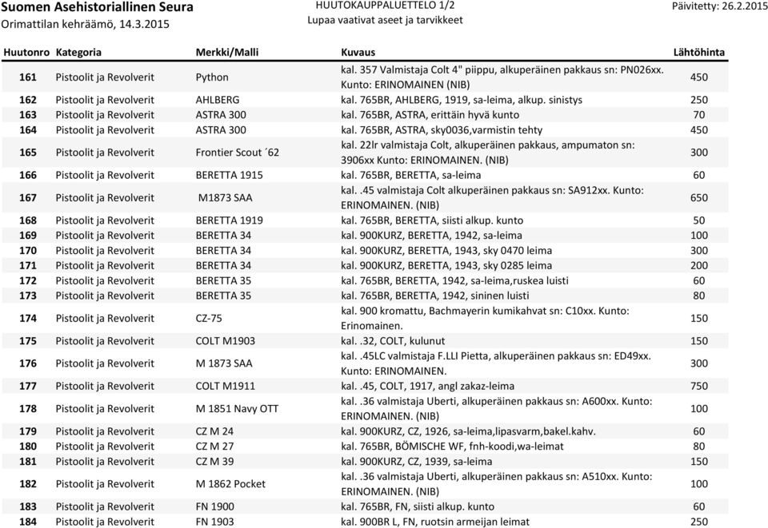
Task: Click the 'CZ M 24' model cell
Action: 214,431
